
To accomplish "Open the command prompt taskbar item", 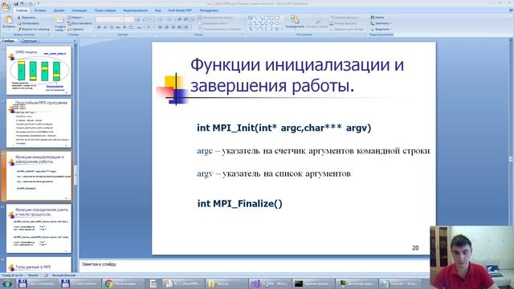I will [x=313, y=283].
